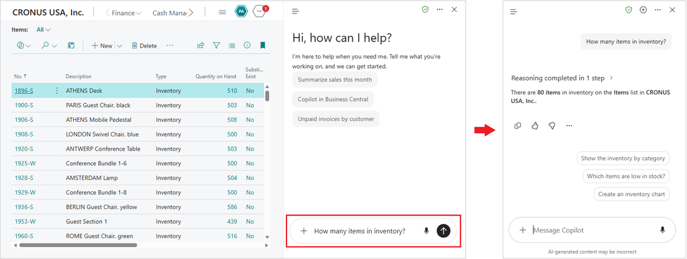Select Which items are low in stock?
Image resolution: width=687 pixels, height=259 pixels.
click(626, 177)
